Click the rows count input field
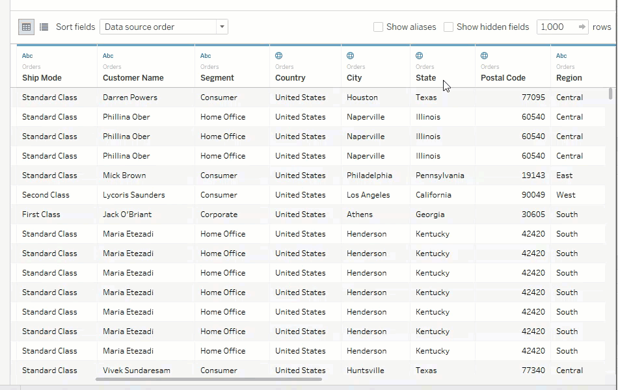The height and width of the screenshot is (390, 618). (x=556, y=27)
